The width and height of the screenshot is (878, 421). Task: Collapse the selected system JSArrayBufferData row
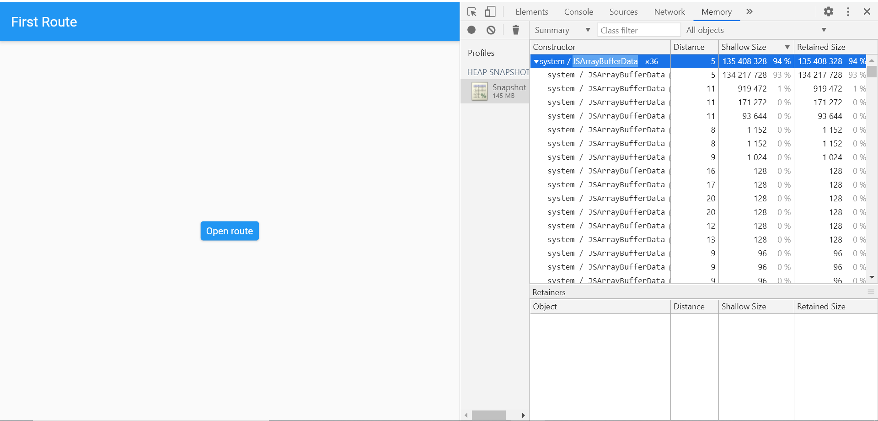tap(536, 61)
